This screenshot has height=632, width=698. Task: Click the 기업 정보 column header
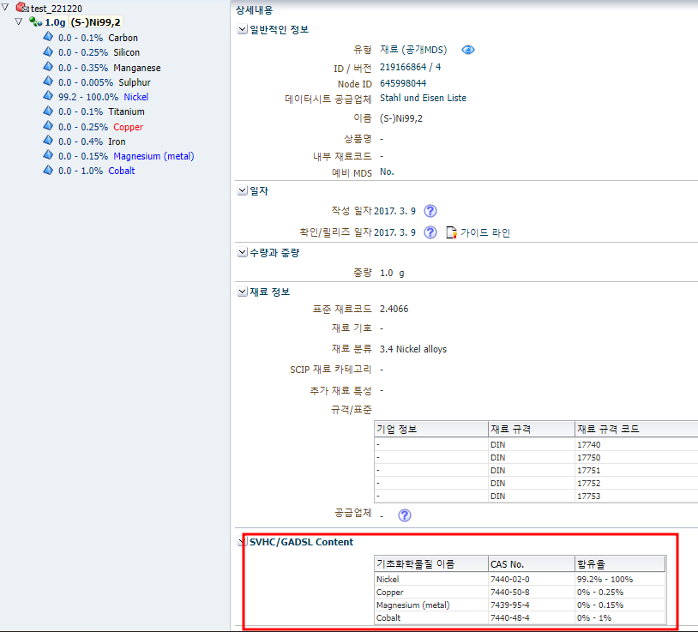point(431,429)
